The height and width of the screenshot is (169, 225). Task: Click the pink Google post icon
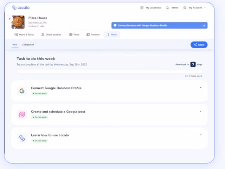click(22, 114)
